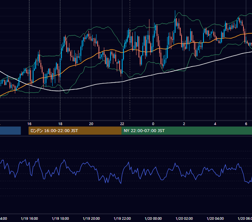Click the 2 hour label on the upper axis
Image resolution: width=252 pixels, height=222 pixels.
(x=184, y=124)
